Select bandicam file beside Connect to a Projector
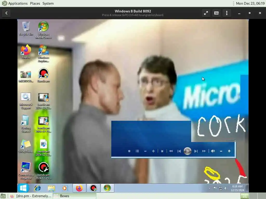The image size is (266, 199). point(43,171)
